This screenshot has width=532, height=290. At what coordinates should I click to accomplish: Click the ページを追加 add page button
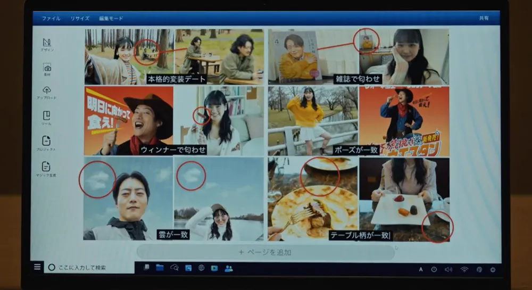tap(265, 252)
